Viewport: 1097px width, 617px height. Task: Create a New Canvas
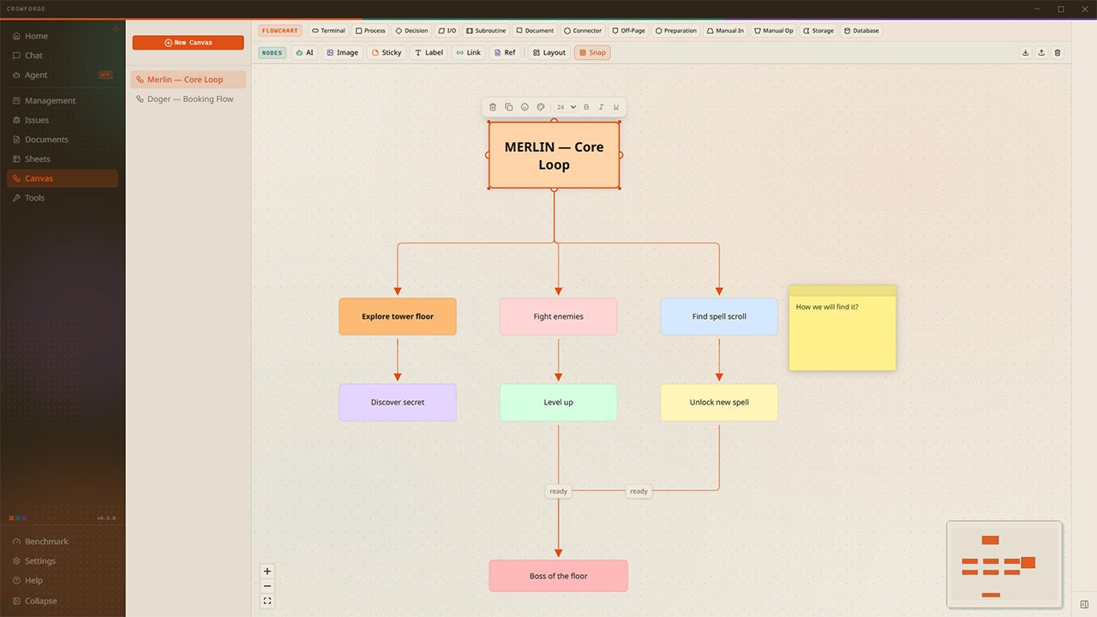pyautogui.click(x=189, y=42)
